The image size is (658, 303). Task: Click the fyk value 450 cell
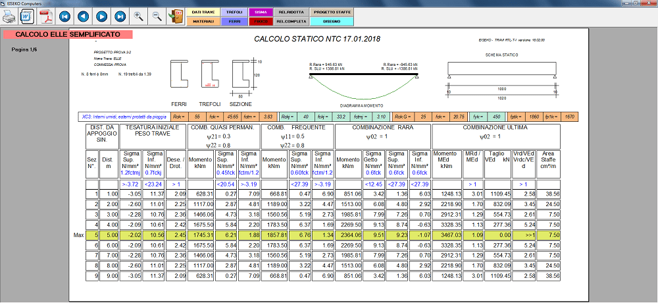point(497,117)
